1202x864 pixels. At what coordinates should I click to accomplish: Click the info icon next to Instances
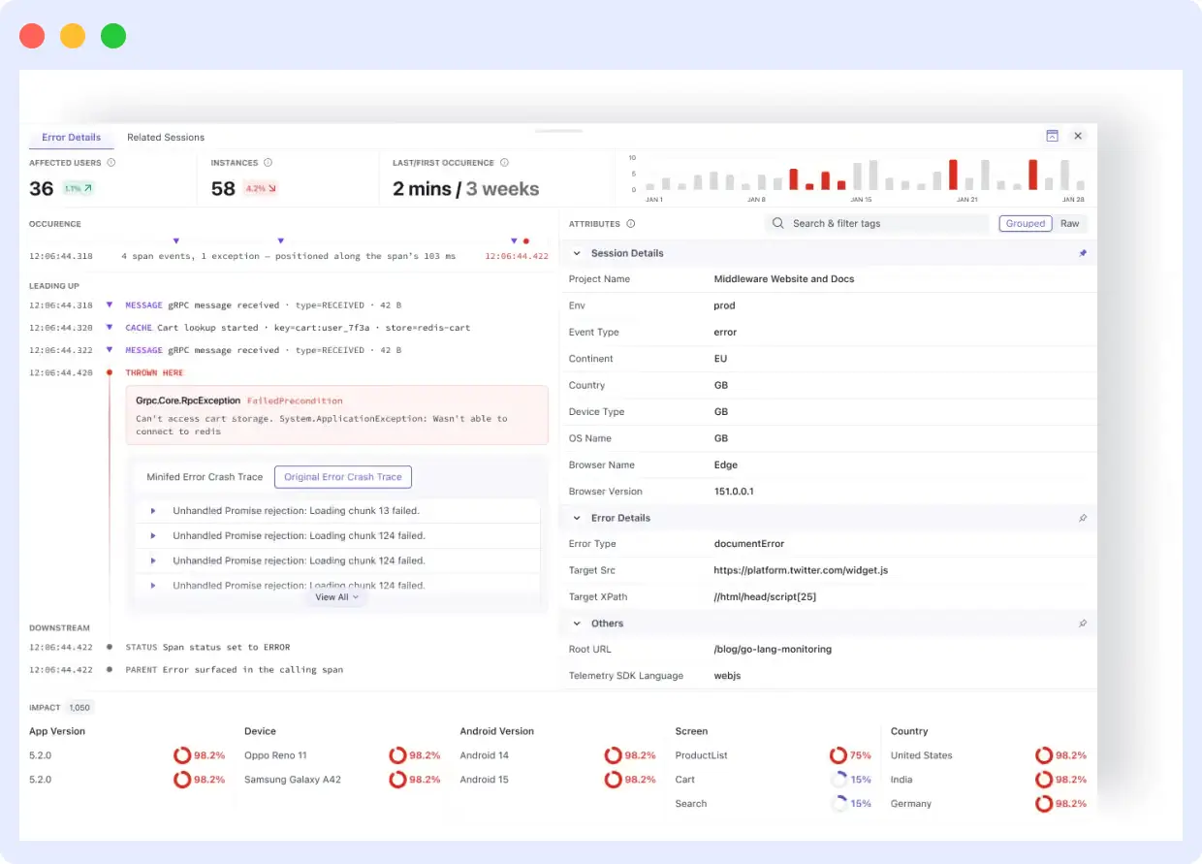tap(269, 163)
